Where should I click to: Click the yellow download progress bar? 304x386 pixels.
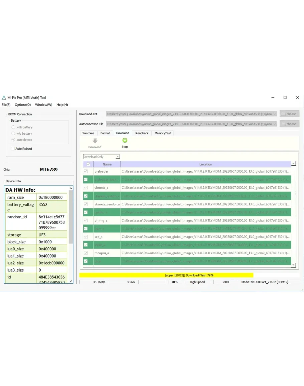tap(166, 275)
